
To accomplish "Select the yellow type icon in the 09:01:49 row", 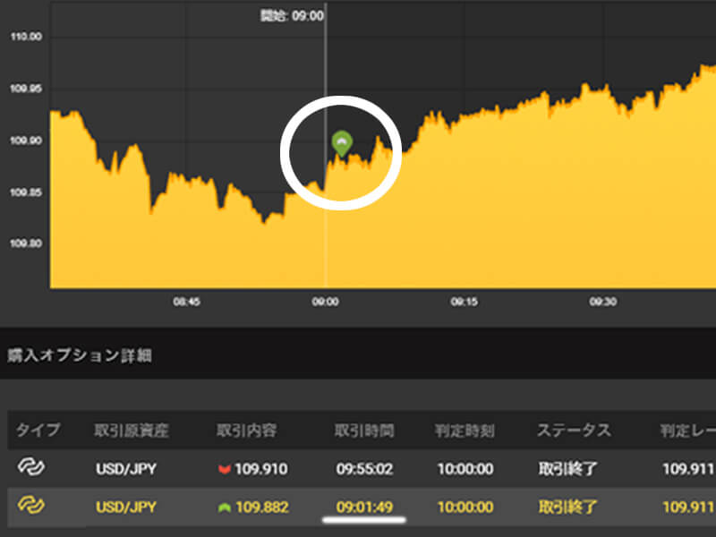I will pyautogui.click(x=31, y=506).
